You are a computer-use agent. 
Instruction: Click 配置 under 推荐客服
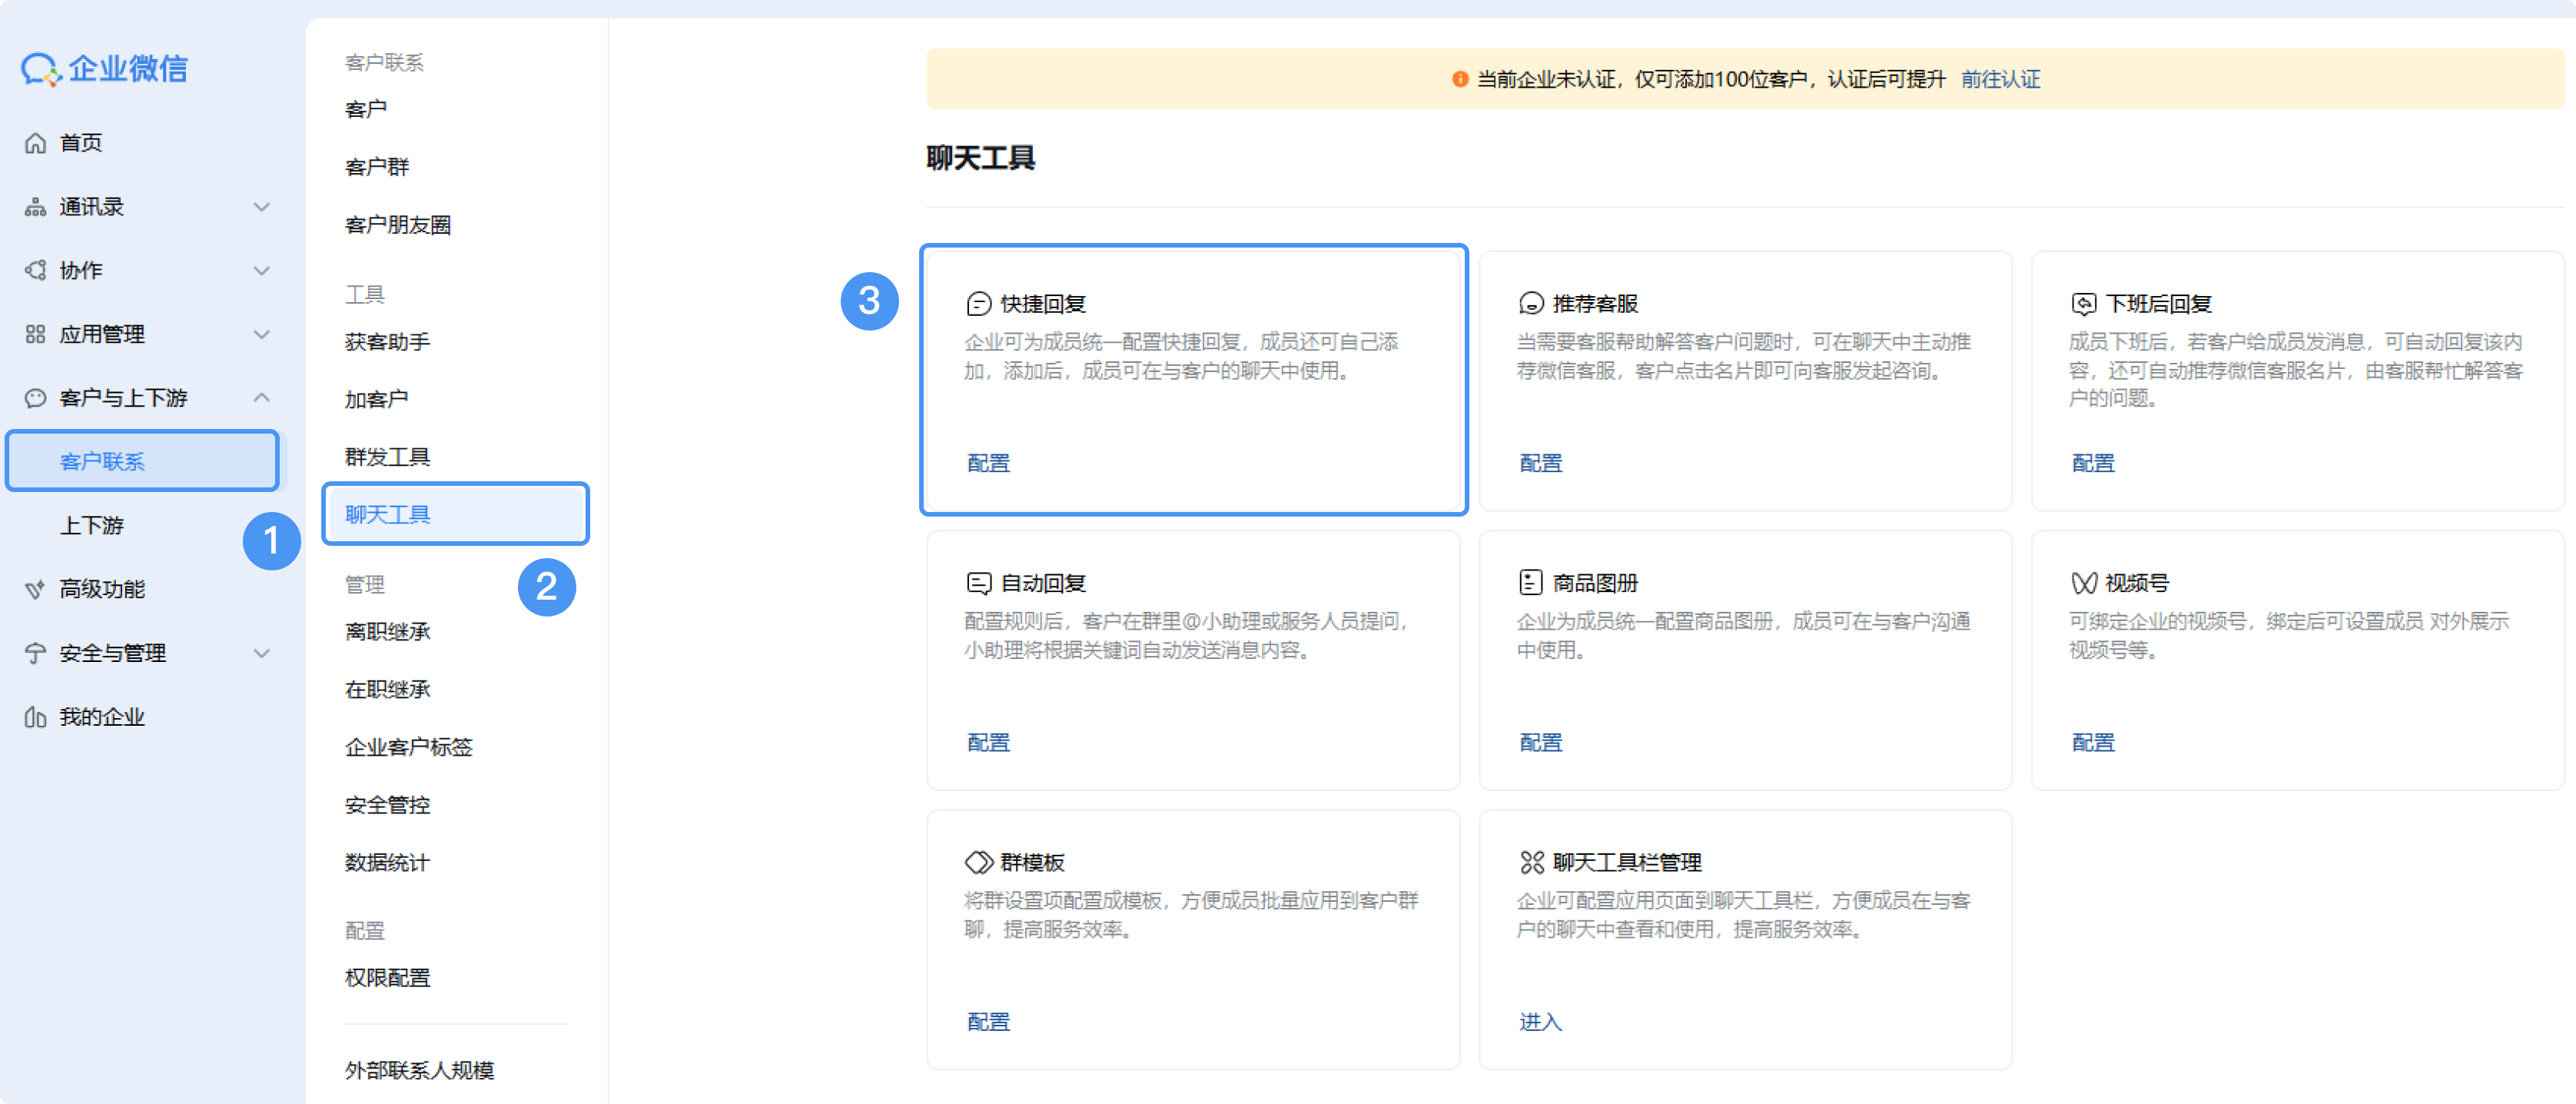(1541, 463)
